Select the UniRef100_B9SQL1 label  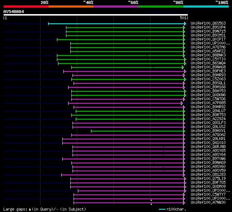pos(208,83)
